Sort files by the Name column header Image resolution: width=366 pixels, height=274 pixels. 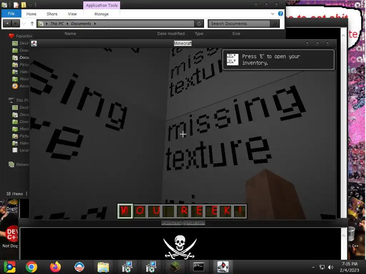click(x=70, y=34)
